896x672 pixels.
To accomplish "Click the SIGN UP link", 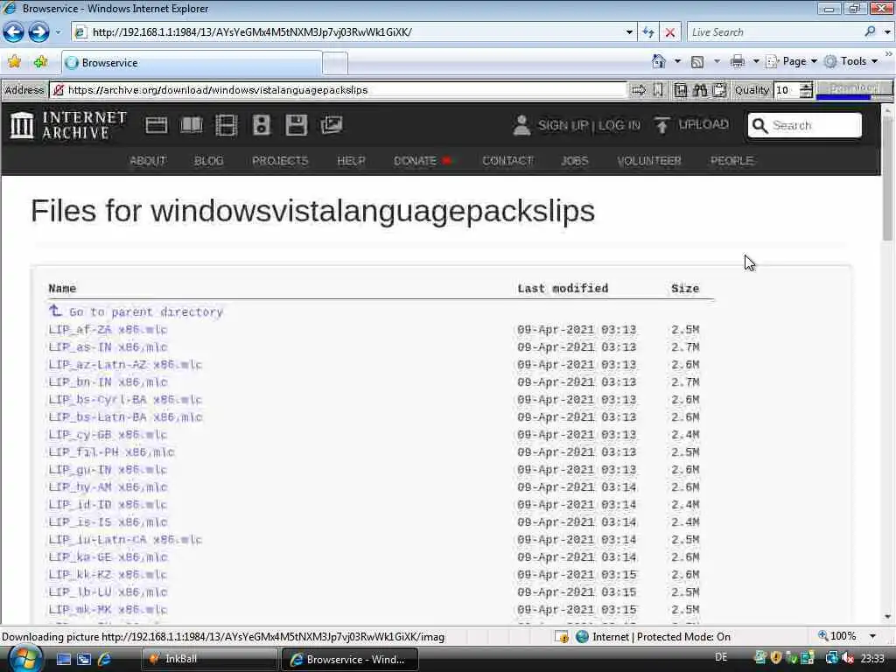I will tap(563, 125).
